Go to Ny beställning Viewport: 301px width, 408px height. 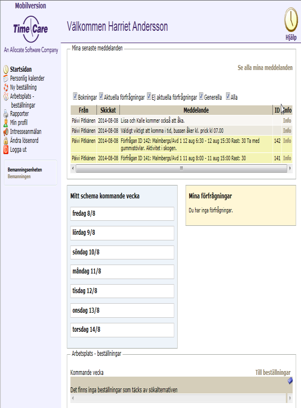pyautogui.click(x=24, y=87)
